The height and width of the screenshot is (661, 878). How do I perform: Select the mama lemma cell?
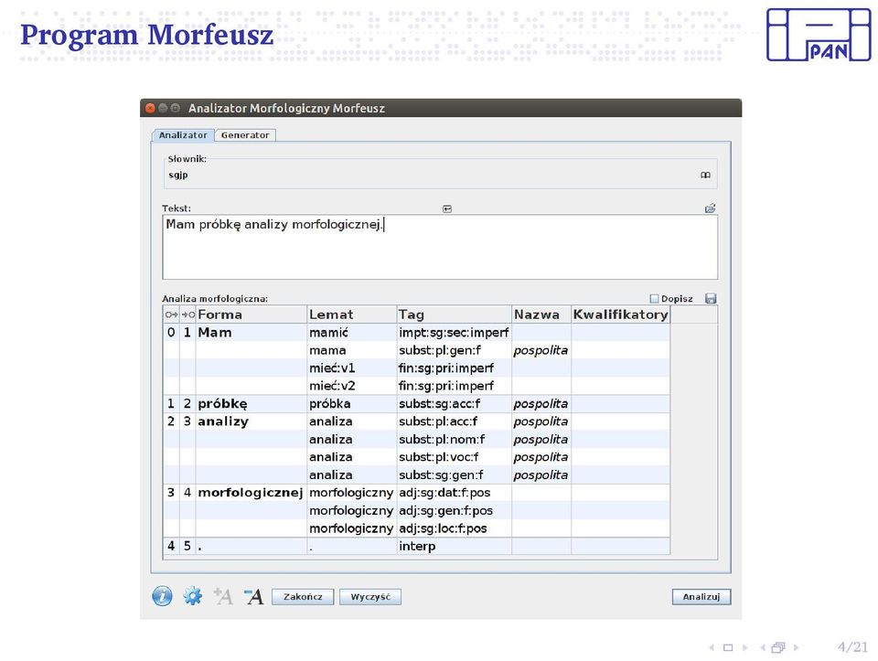351,350
